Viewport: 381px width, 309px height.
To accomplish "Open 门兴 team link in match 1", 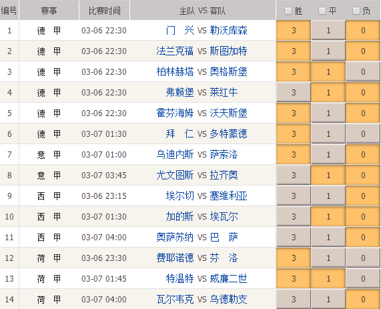I will pos(179,31).
